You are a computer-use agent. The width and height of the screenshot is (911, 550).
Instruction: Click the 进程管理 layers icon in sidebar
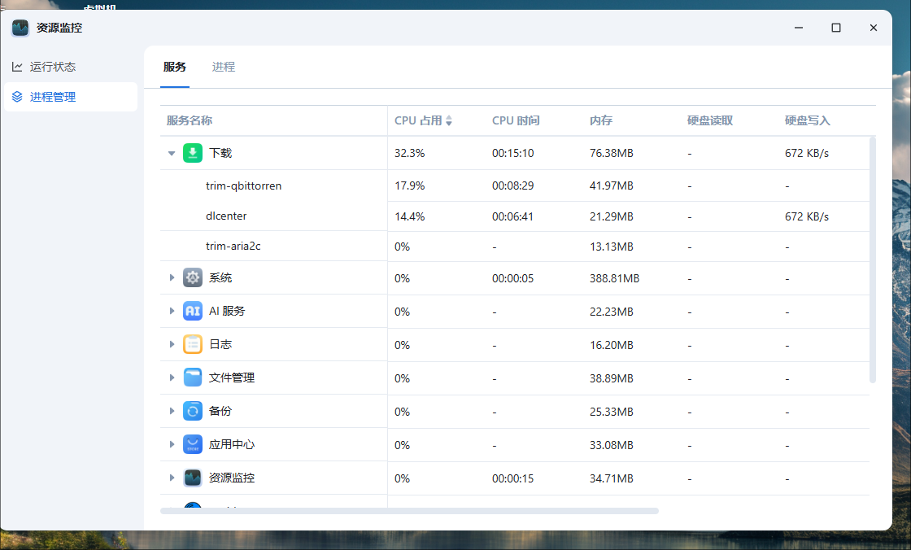(x=17, y=97)
